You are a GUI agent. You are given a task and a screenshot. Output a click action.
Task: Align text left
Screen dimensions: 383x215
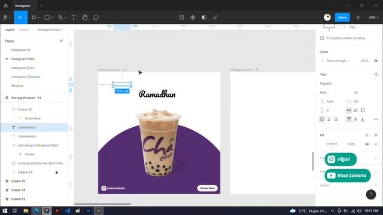(322, 119)
